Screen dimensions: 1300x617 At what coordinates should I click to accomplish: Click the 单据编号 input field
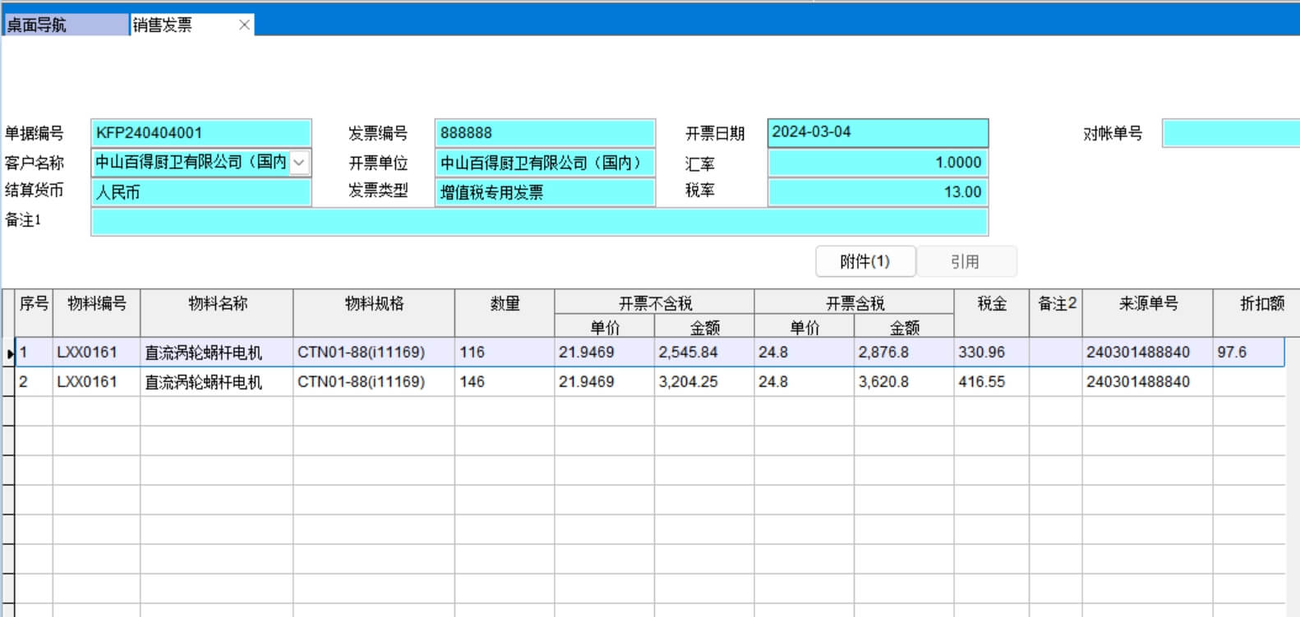201,133
